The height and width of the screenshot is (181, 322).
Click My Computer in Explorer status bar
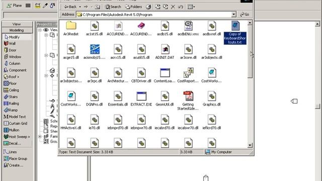(219, 152)
